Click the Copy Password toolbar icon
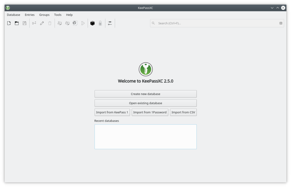291x187 pixels. pyautogui.click(x=67, y=23)
